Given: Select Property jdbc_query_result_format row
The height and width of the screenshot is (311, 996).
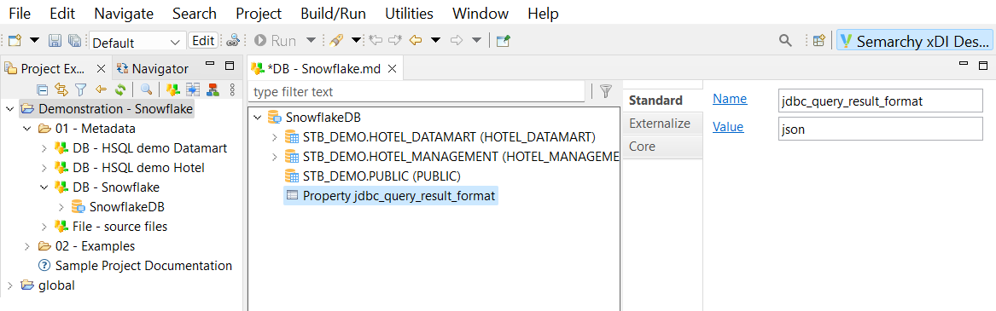Looking at the screenshot, I should pyautogui.click(x=390, y=195).
